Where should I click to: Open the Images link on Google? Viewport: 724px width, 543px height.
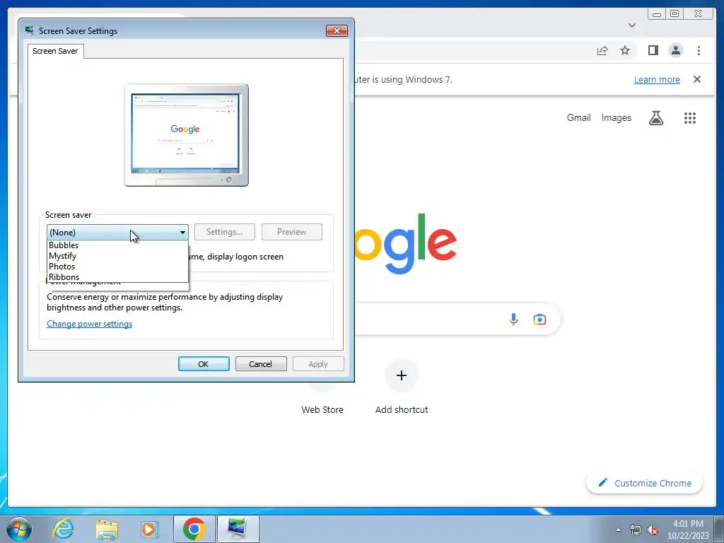(616, 118)
